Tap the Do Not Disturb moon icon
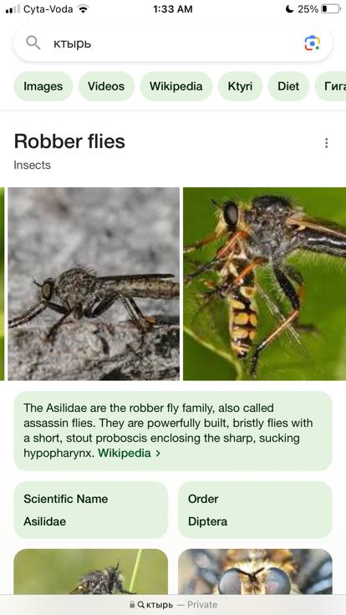346x615 pixels. tap(289, 8)
